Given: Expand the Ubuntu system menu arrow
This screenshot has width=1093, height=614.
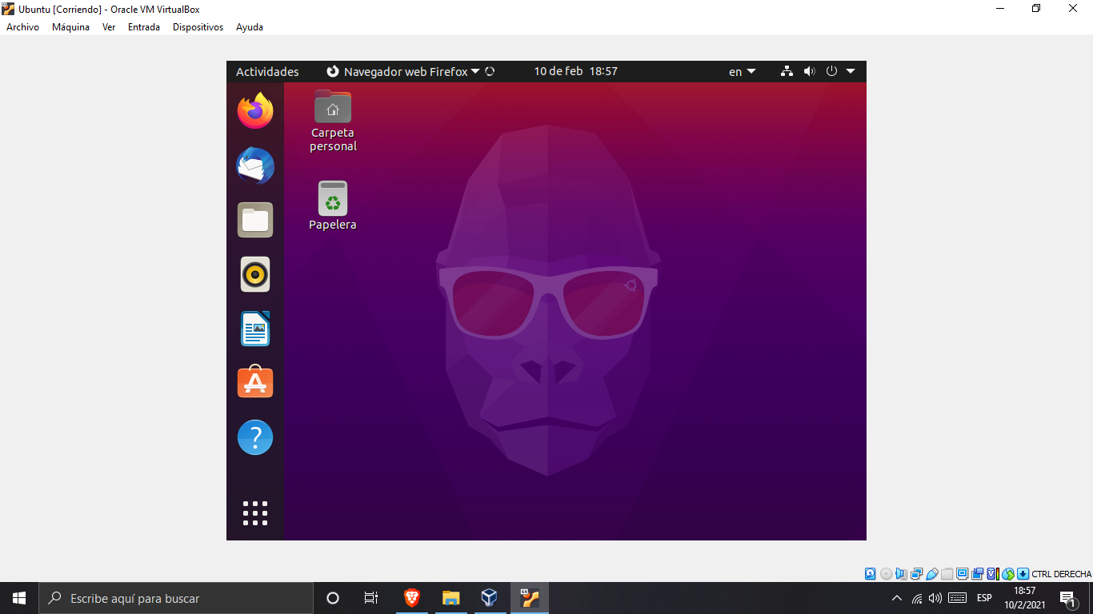Looking at the screenshot, I should click(851, 71).
